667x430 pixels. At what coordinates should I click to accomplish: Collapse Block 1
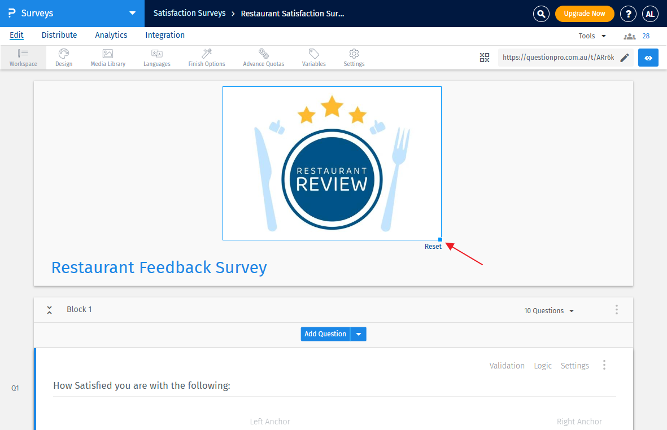(x=49, y=309)
